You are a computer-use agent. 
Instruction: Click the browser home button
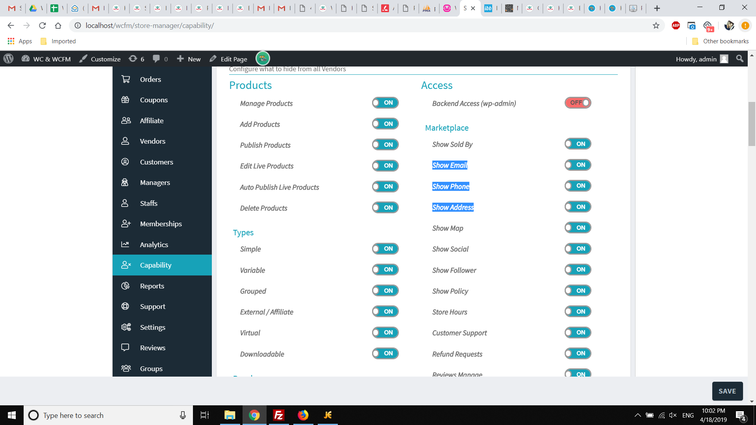pos(58,26)
